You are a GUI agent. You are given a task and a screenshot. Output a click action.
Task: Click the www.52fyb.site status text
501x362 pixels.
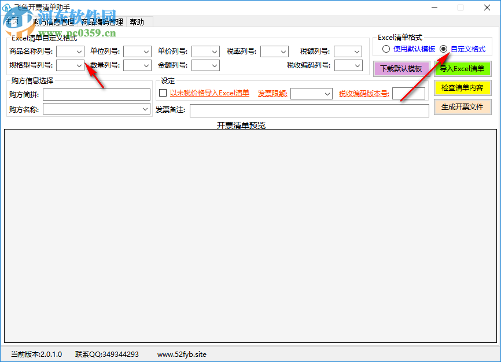tap(182, 354)
